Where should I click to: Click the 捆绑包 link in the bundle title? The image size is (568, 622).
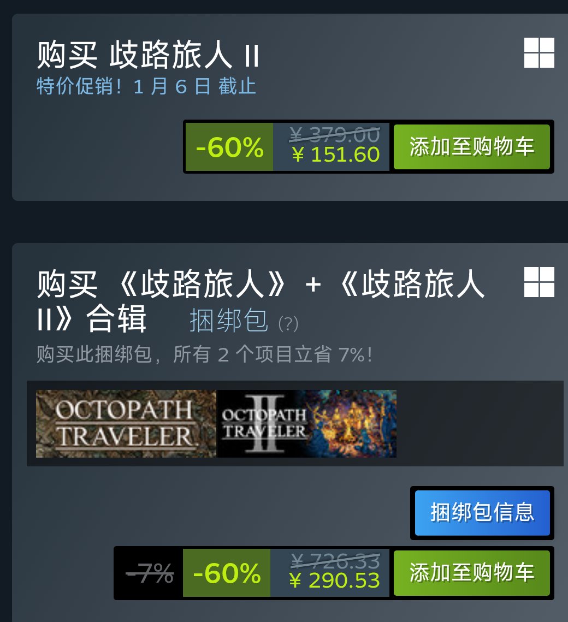coord(229,321)
